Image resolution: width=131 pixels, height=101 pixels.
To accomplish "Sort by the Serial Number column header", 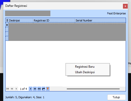I will click(x=101, y=20).
